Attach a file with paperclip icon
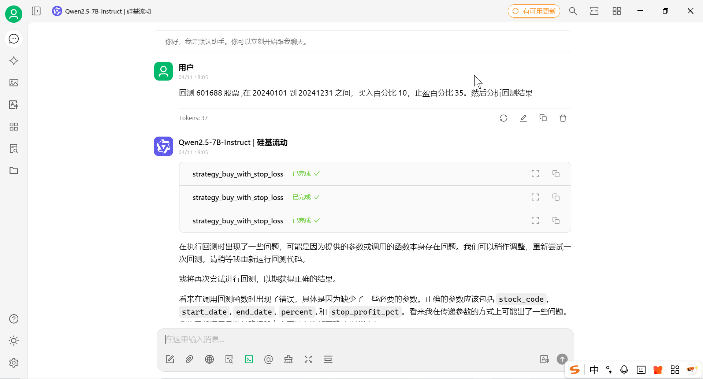Viewport: 703px width, 379px height. [189, 359]
